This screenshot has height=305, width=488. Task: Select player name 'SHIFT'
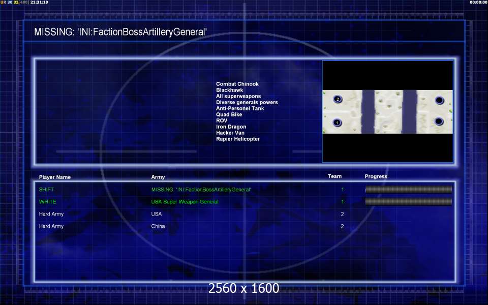click(46, 190)
